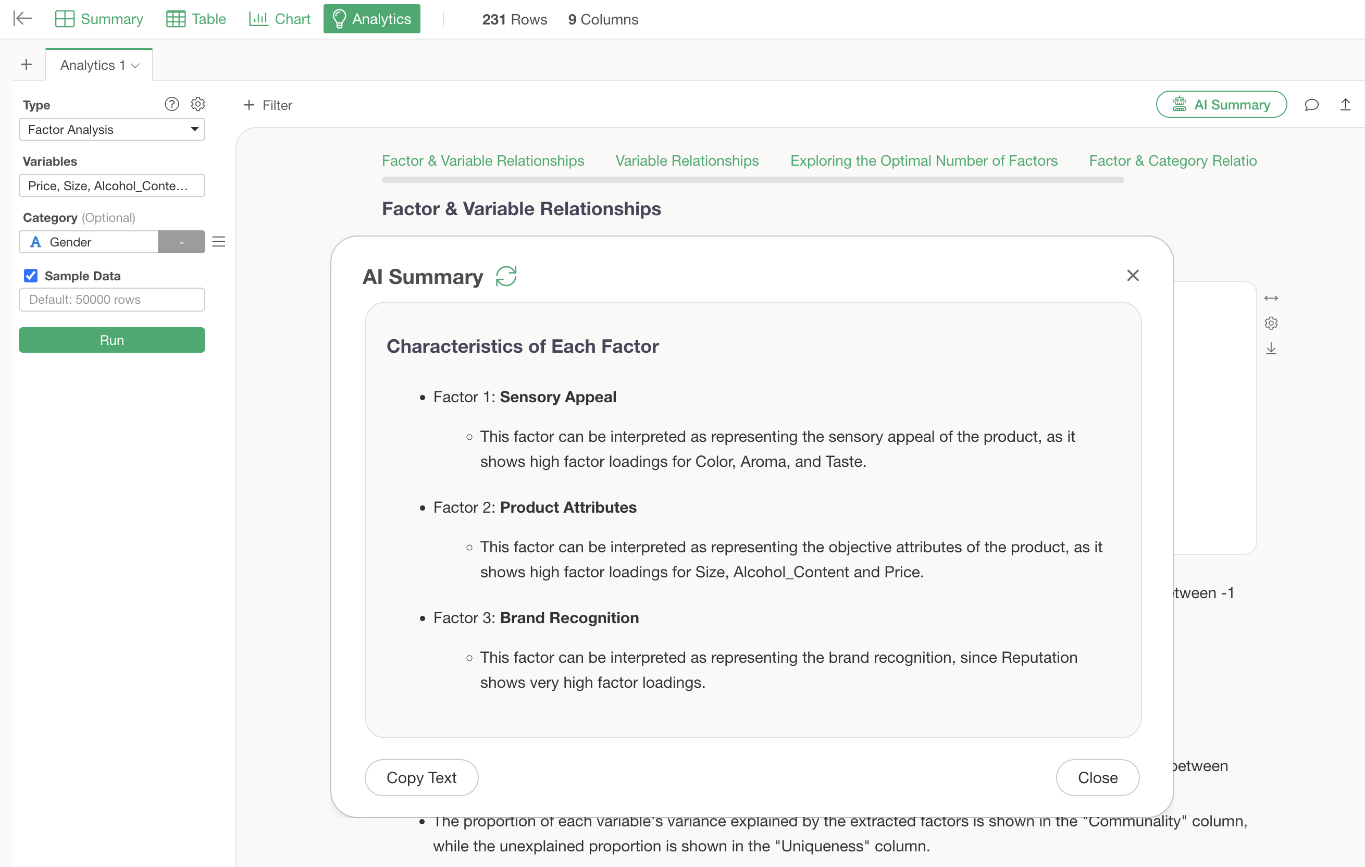Screen dimensions: 1365x867
Task: Collapse sidebar with back arrow icon
Action: (22, 19)
